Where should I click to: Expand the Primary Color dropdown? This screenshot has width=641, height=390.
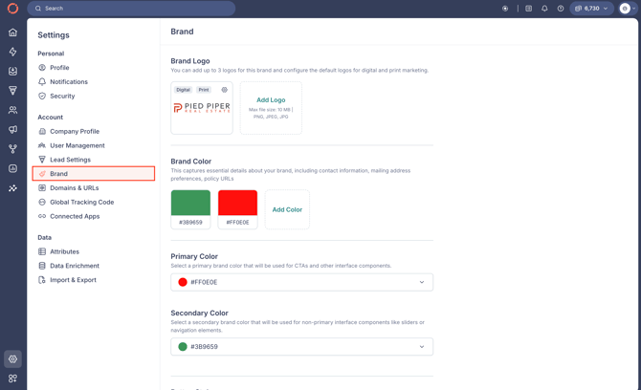tap(301, 282)
